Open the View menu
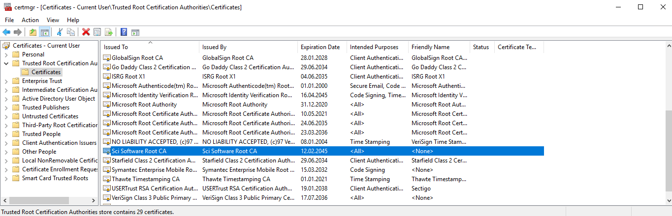 (53, 20)
